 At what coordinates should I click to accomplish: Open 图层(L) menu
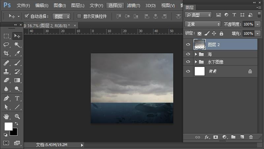click(x=78, y=6)
